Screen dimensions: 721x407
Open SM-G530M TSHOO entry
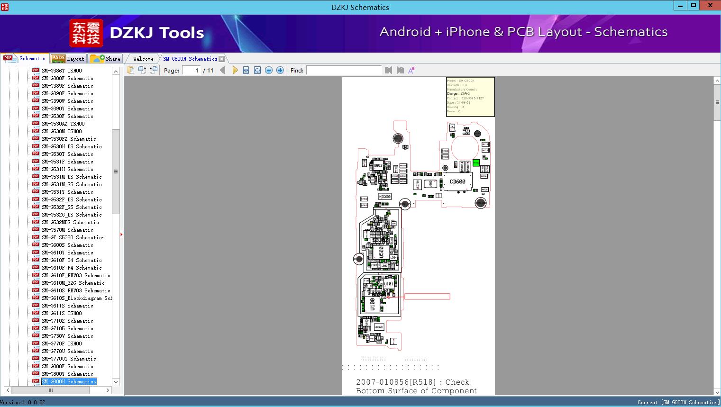(62, 131)
